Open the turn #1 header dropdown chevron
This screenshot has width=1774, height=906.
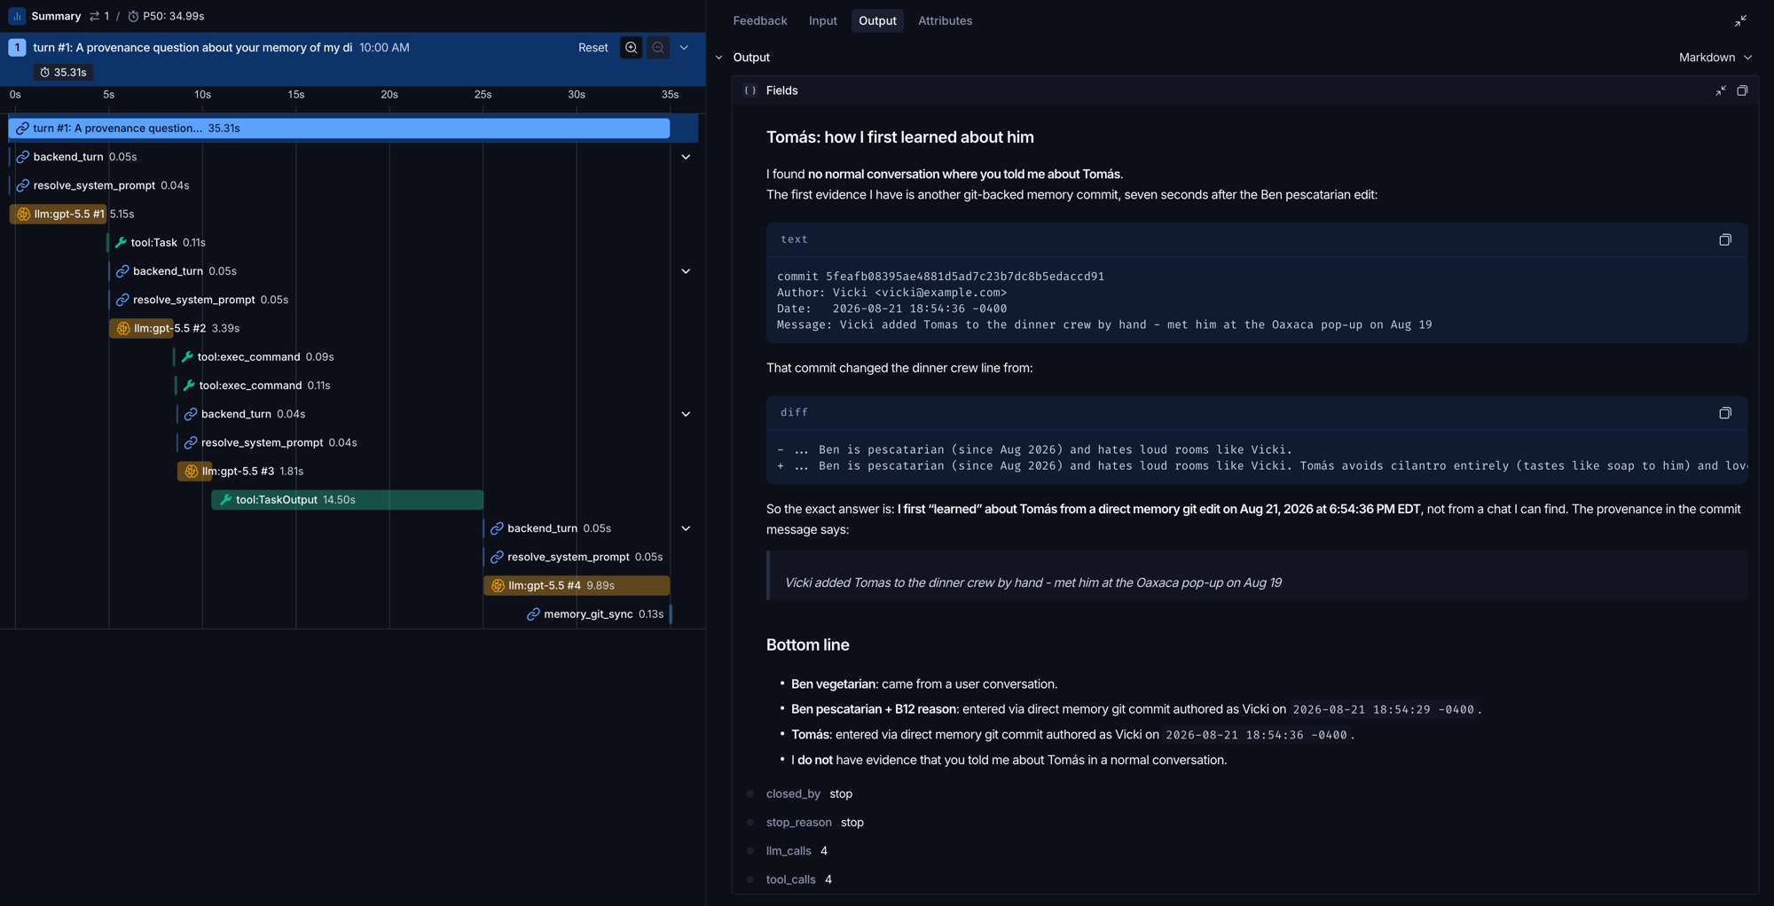(684, 48)
